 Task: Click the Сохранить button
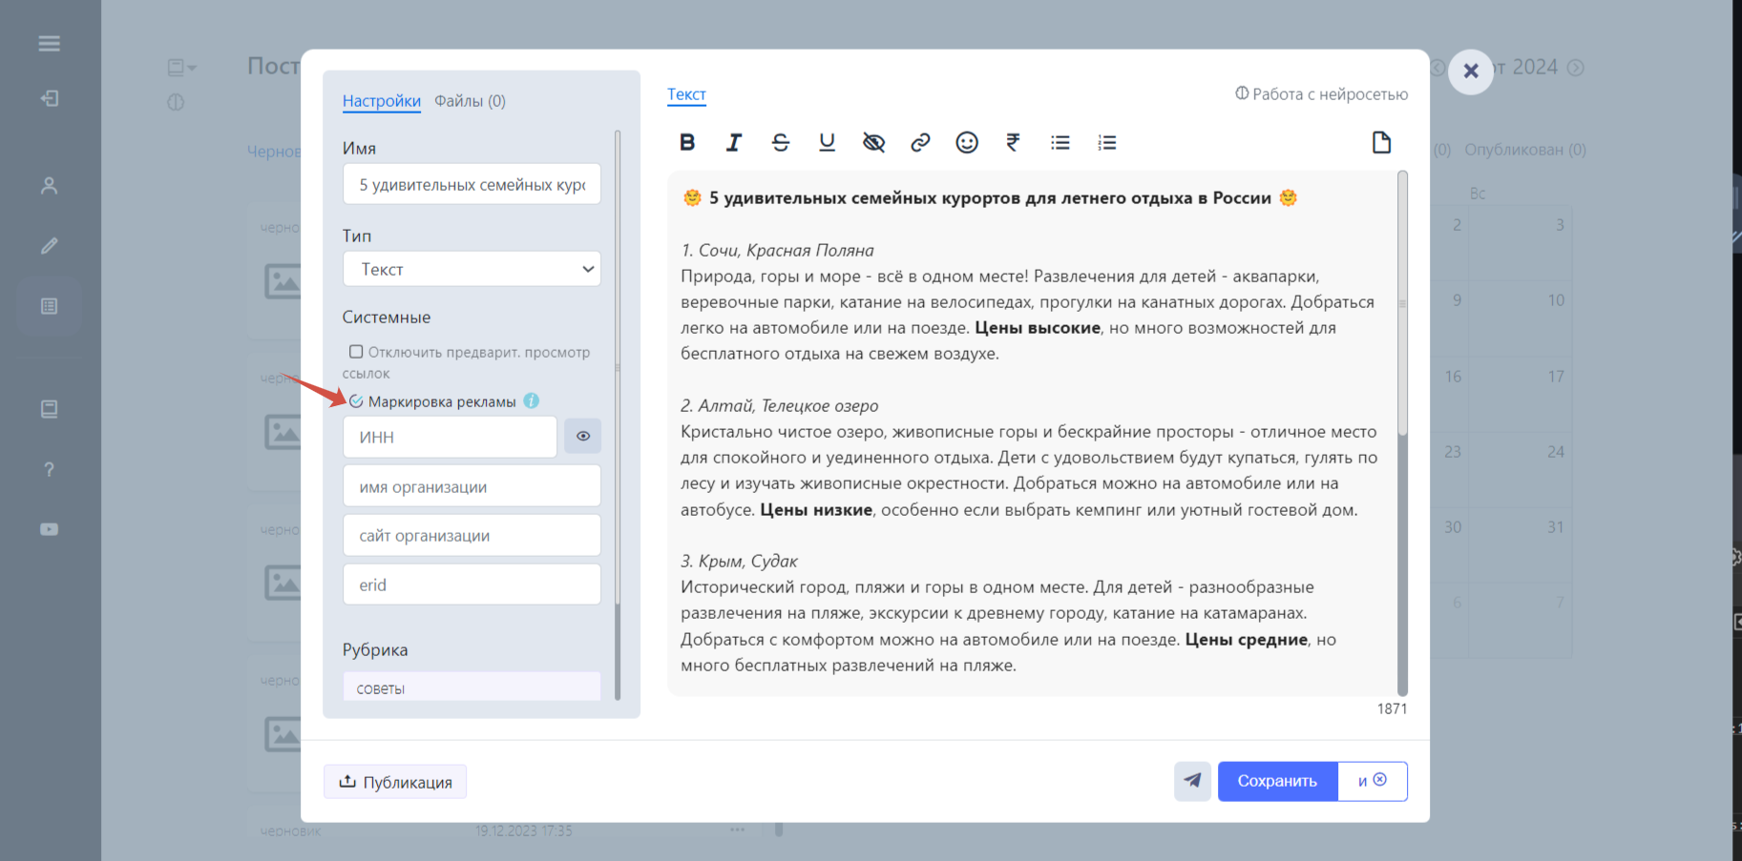coord(1277,781)
